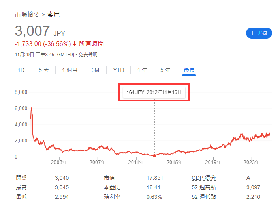Click the 開盤 value 3,040
Screen dimensions: 280x205
[x=62, y=178]
